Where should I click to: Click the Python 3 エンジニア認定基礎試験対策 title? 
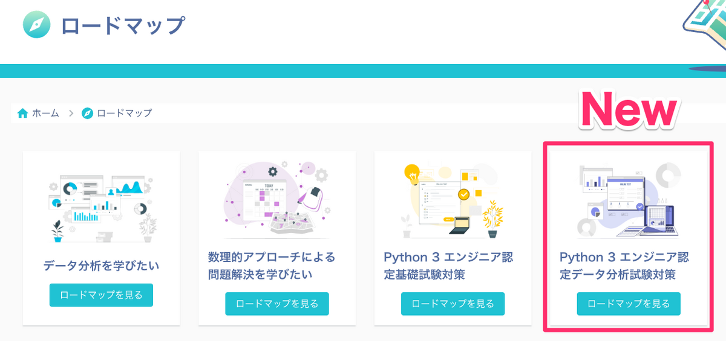pos(448,266)
